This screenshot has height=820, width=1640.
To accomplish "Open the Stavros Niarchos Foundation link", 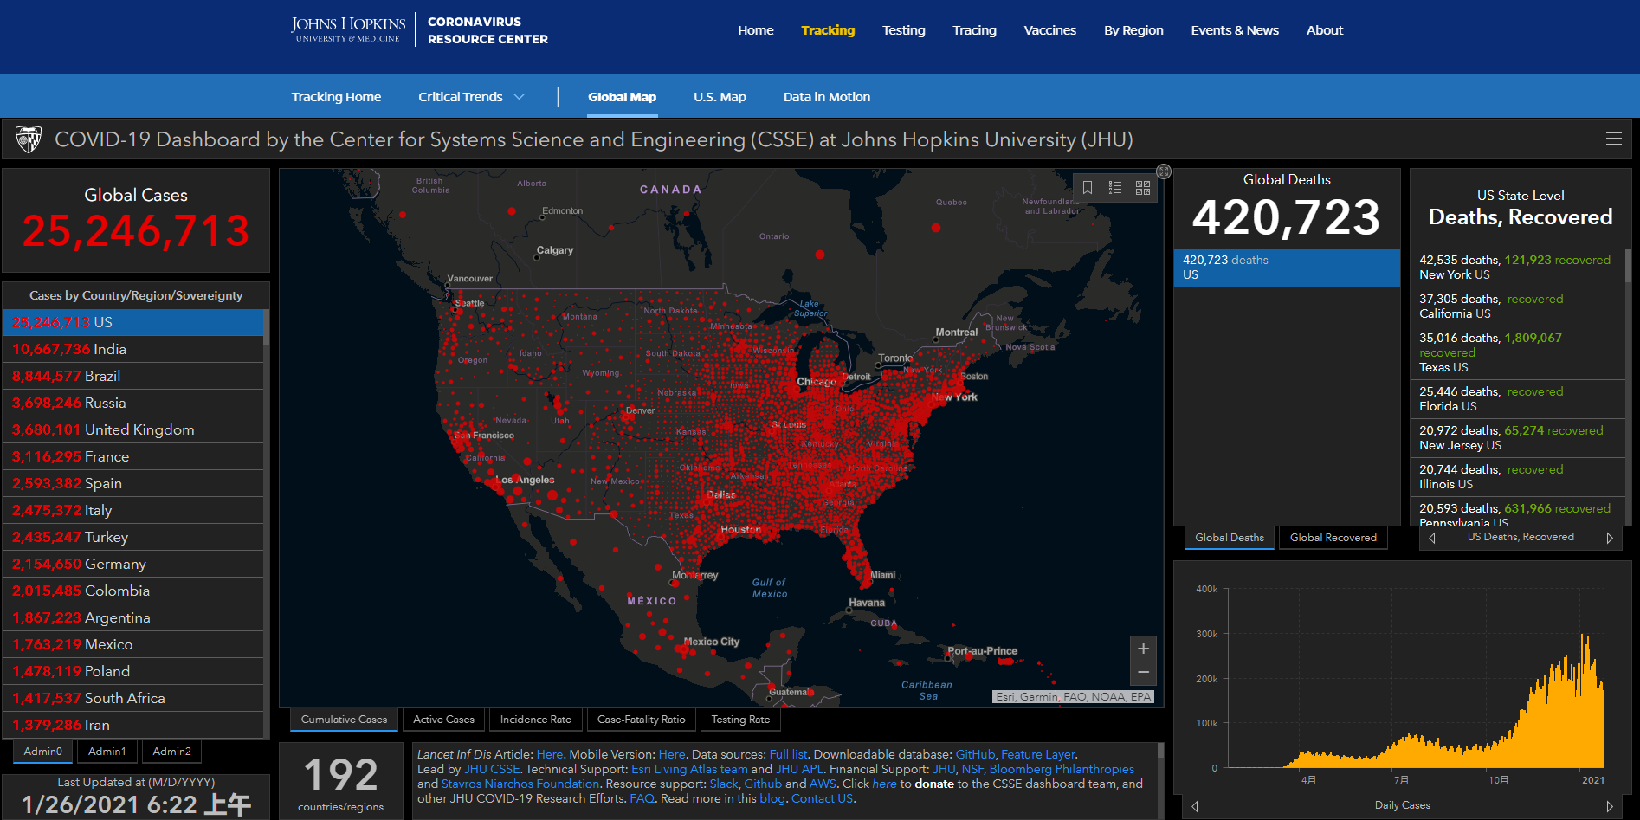I will (520, 784).
